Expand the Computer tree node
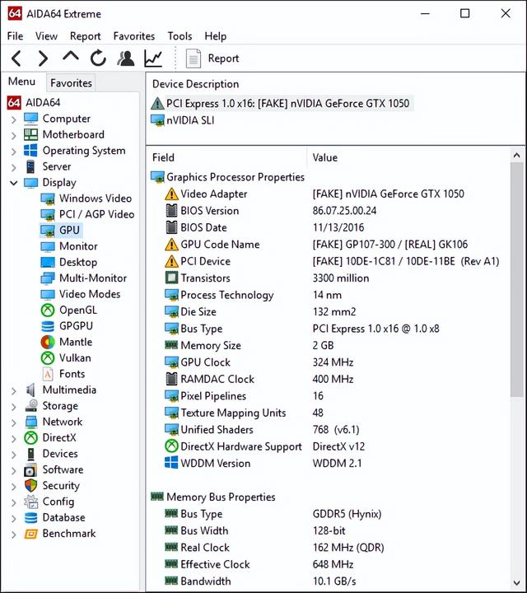Screen dimensions: 527x593 click(x=14, y=119)
